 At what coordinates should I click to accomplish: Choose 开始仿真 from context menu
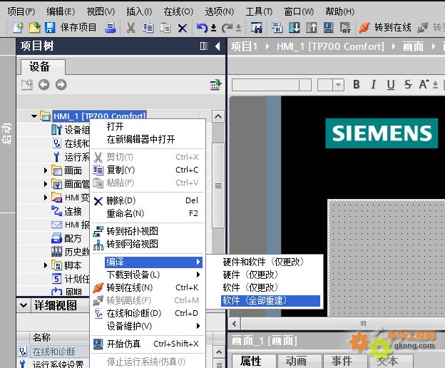coord(148,344)
